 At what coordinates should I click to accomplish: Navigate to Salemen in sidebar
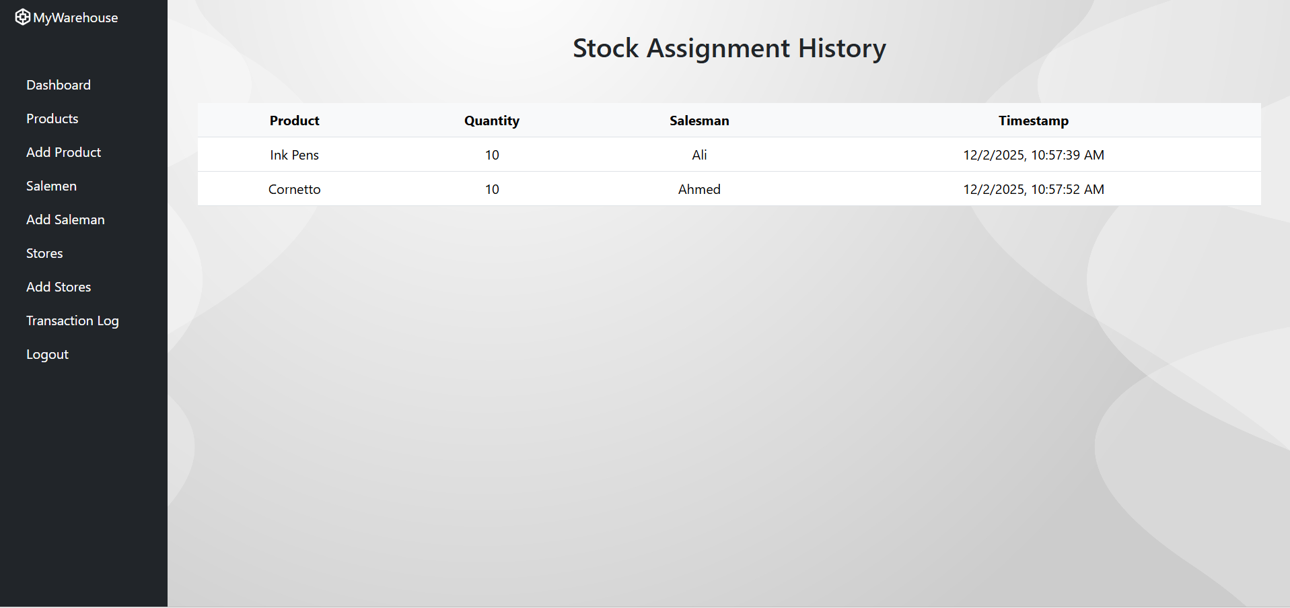[x=51, y=186]
